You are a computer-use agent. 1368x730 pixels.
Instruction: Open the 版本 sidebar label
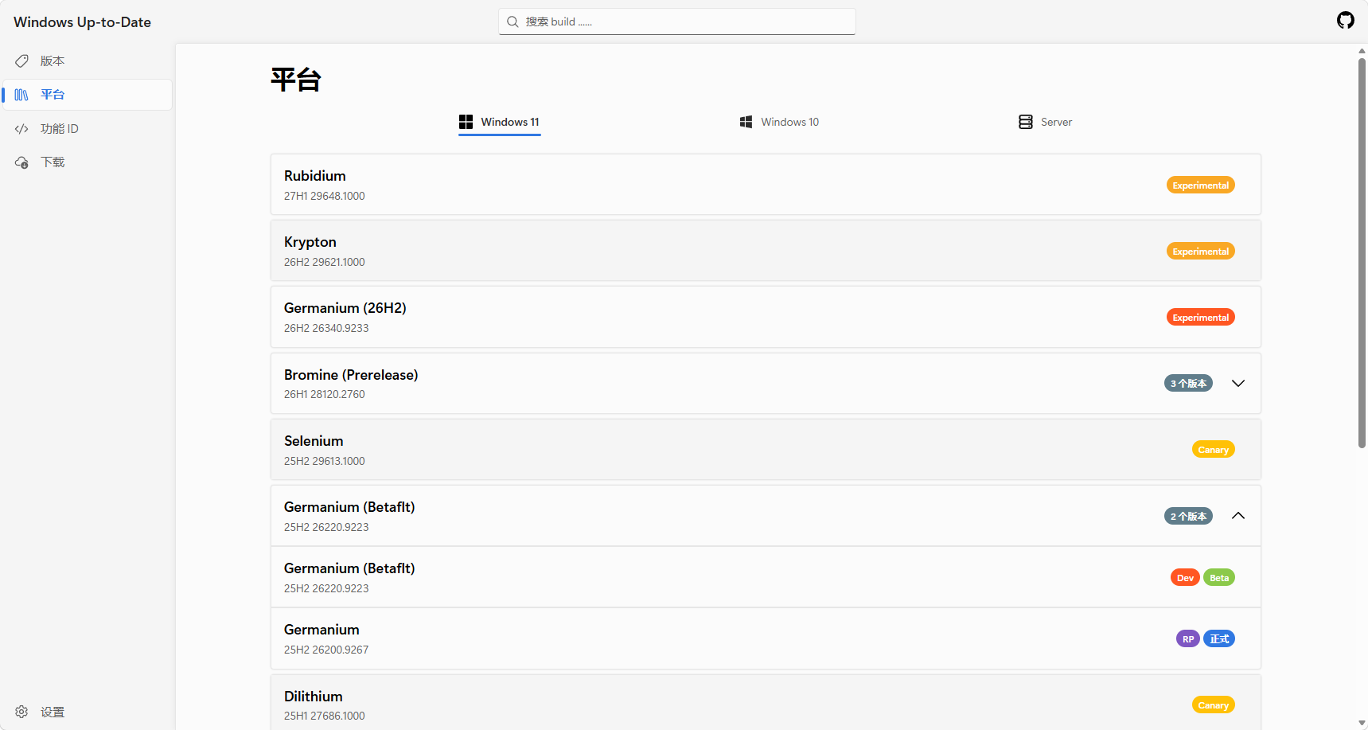point(53,61)
